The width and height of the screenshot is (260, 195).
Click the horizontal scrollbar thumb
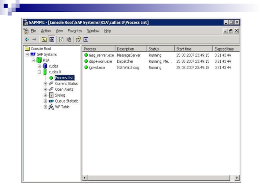click(x=159, y=178)
